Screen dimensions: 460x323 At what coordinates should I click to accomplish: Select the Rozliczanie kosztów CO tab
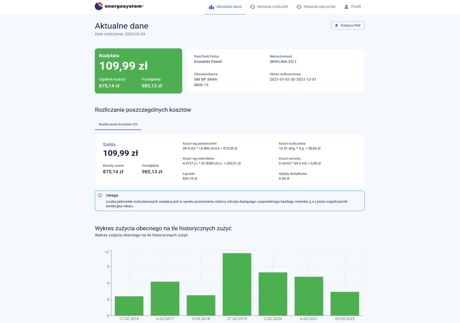coord(118,124)
